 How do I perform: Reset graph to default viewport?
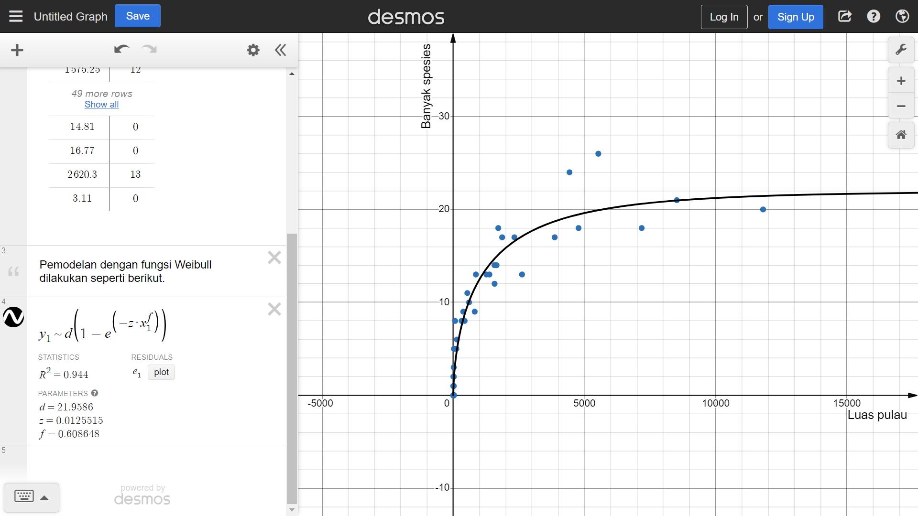point(901,135)
